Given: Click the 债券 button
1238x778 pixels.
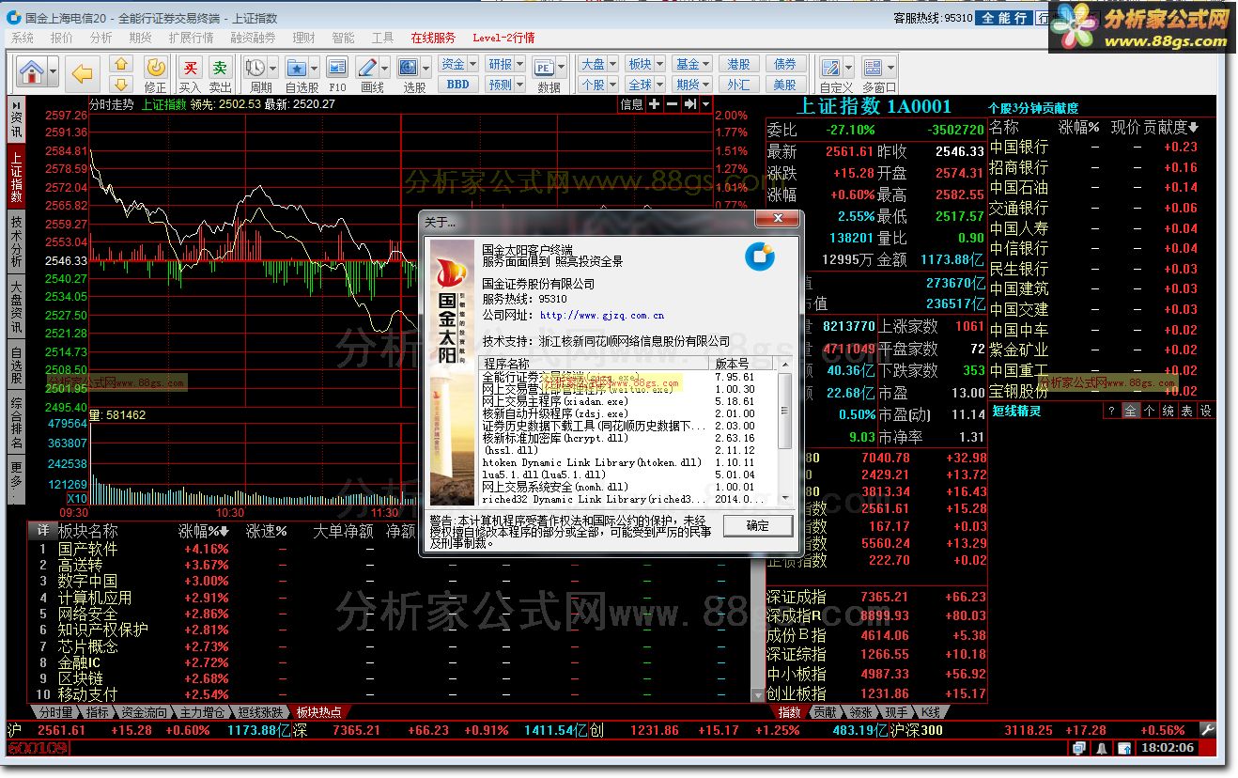Looking at the screenshot, I should (784, 64).
